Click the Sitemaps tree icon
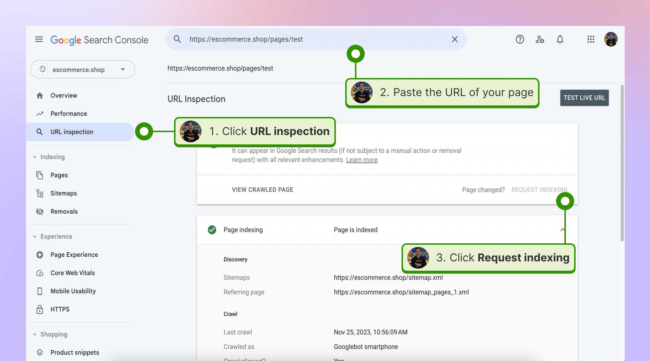Image resolution: width=650 pixels, height=361 pixels. point(40,193)
